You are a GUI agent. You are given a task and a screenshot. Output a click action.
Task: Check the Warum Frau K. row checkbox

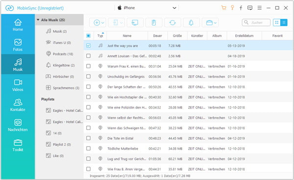[x=88, y=66]
